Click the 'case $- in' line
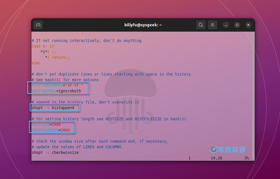Image resolution: width=280 pixels, height=179 pixels. point(43,46)
